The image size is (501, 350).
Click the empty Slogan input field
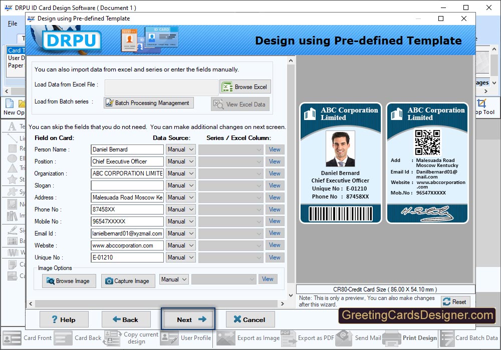[127, 185]
